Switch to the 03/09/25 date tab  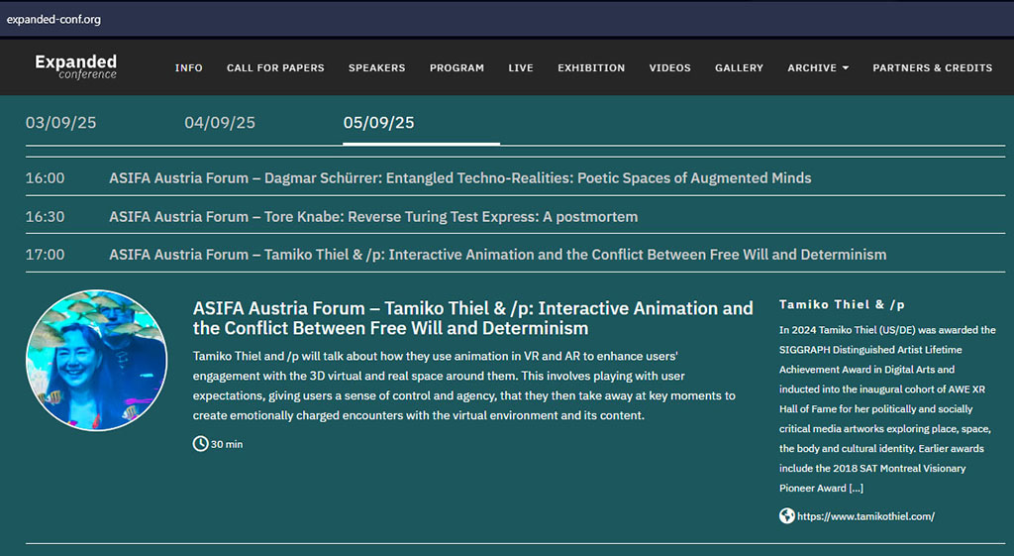60,122
